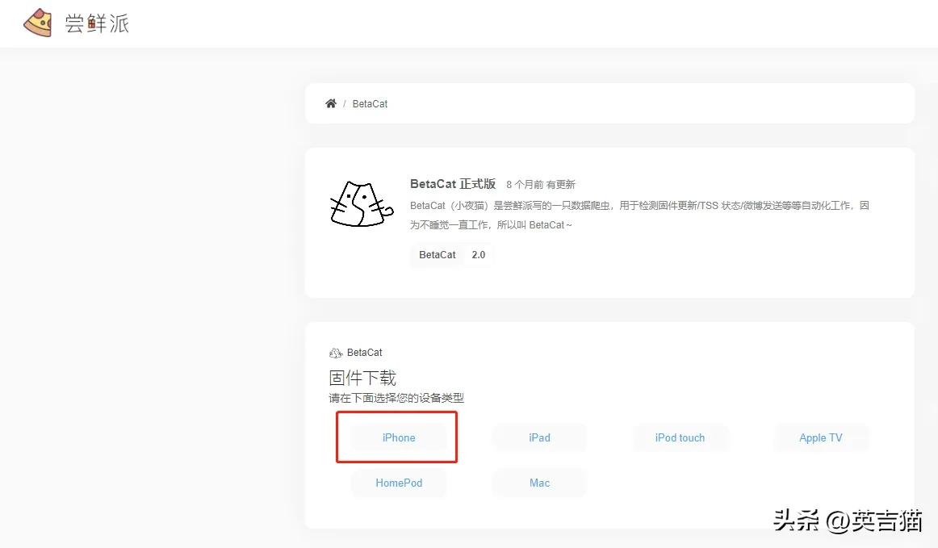Choose Apple TV firmware downloads
The image size is (938, 548).
click(821, 437)
